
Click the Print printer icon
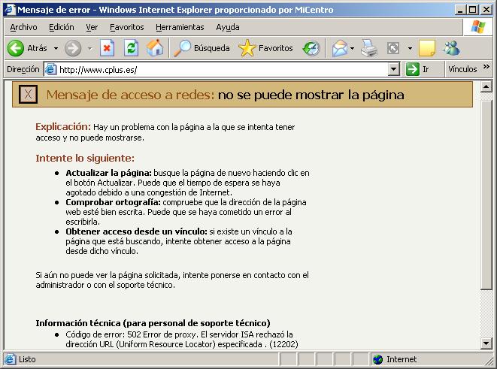point(368,48)
